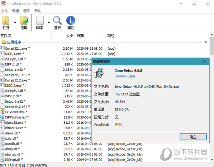Sort by the 路径 column header
This screenshot has width=214, height=167.
tap(157, 36)
